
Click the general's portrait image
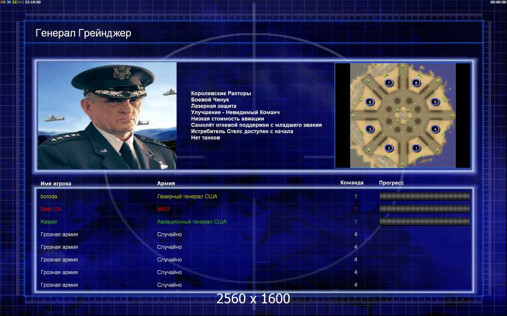point(107,115)
